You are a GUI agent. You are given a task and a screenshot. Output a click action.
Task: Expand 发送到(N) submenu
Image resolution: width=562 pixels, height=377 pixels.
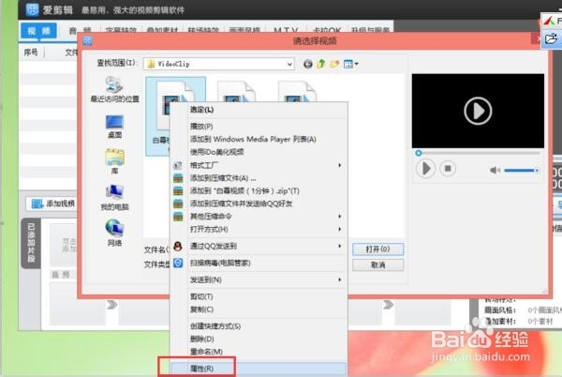point(259,279)
